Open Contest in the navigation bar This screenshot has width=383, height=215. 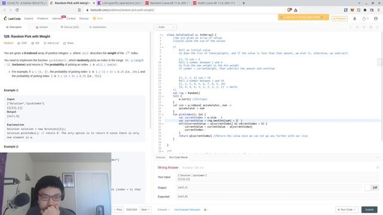click(x=71, y=19)
